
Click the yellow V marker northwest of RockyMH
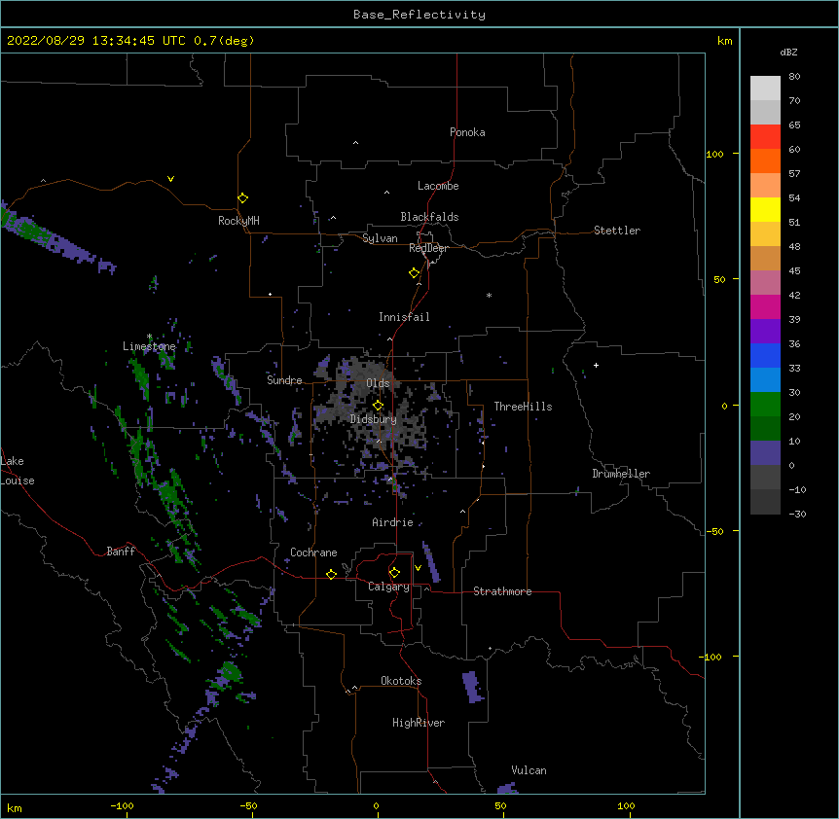click(170, 179)
